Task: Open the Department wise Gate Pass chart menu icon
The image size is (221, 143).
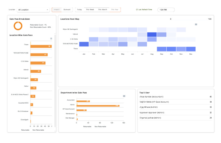Action: point(124,96)
